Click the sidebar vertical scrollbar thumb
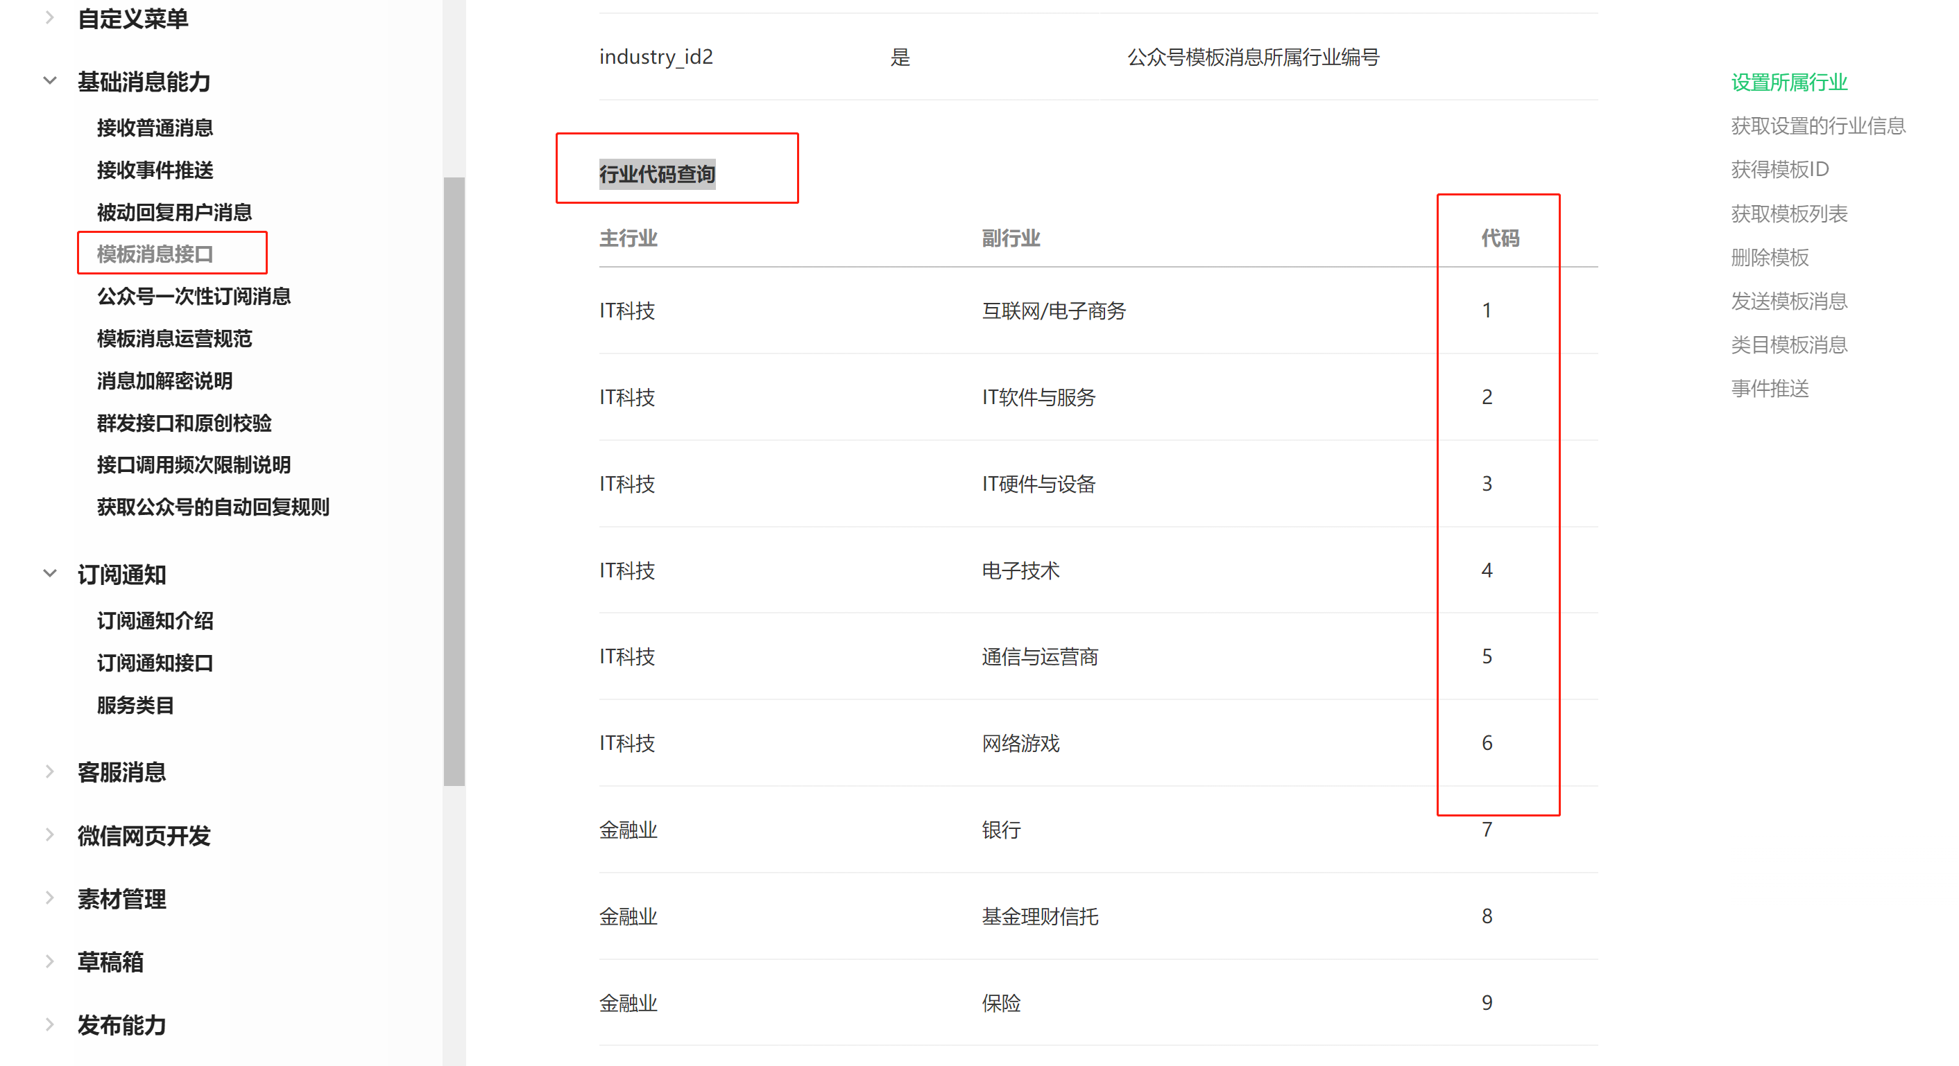Image resolution: width=1959 pixels, height=1066 pixels. pos(454,480)
